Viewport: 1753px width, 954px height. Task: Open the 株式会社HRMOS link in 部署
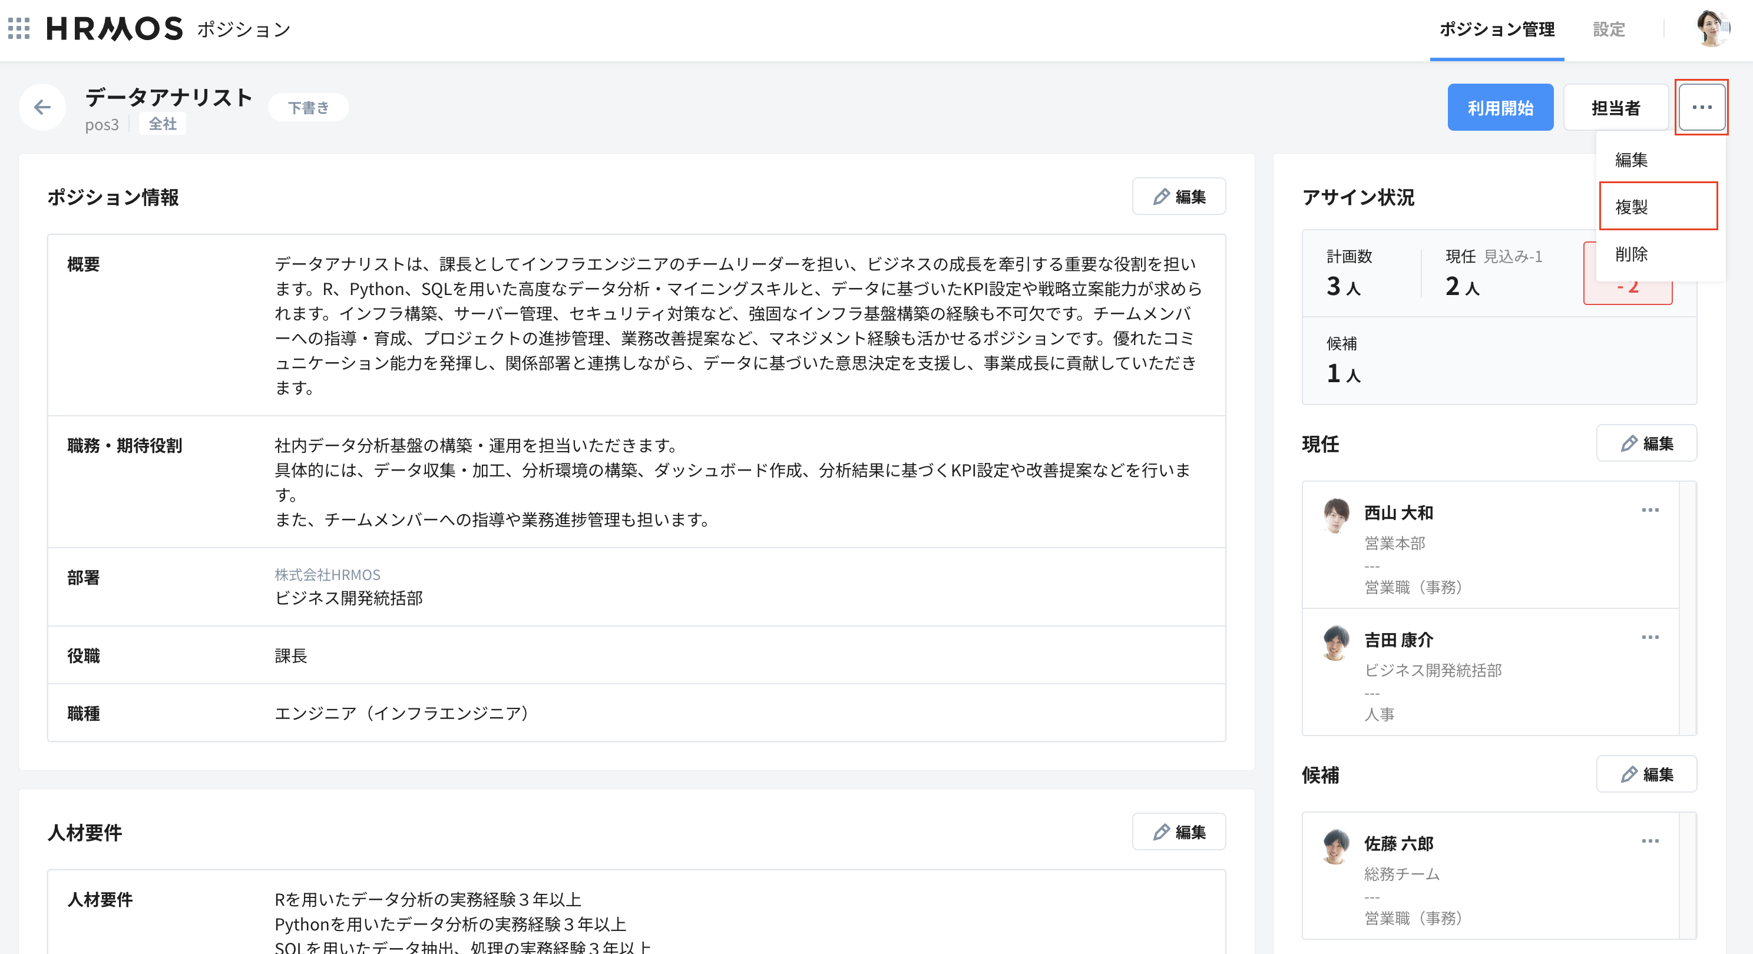pyautogui.click(x=327, y=575)
